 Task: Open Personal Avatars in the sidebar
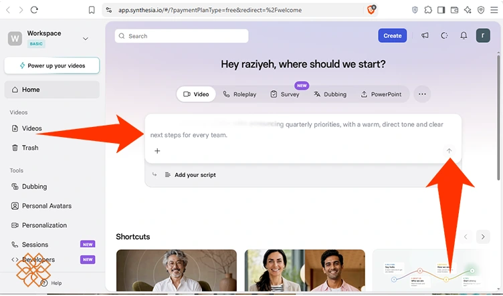pos(41,206)
